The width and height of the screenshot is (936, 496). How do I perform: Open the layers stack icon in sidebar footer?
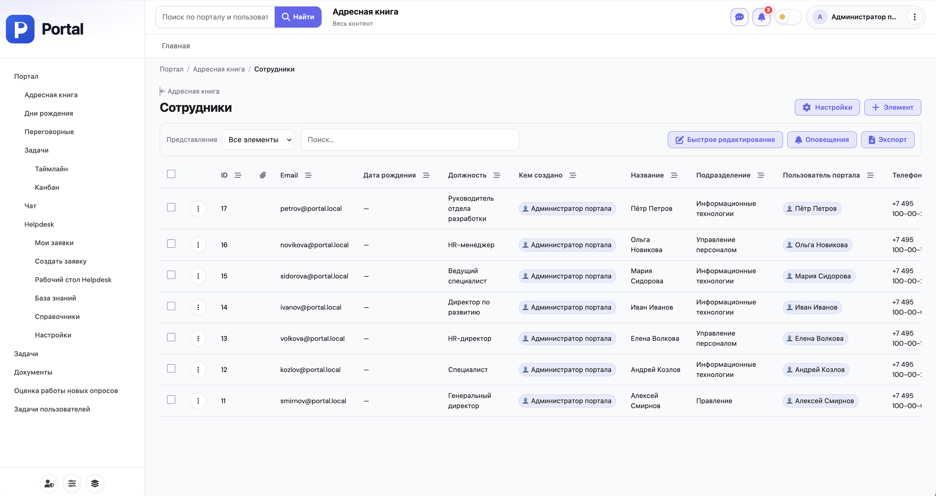pyautogui.click(x=95, y=483)
